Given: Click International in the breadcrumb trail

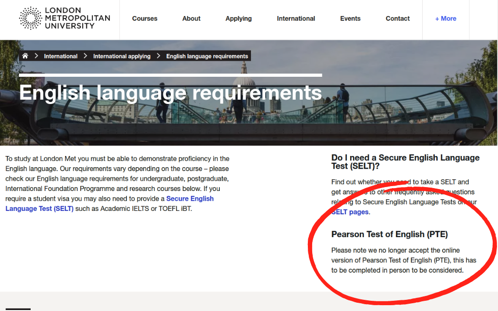Looking at the screenshot, I should click(61, 55).
